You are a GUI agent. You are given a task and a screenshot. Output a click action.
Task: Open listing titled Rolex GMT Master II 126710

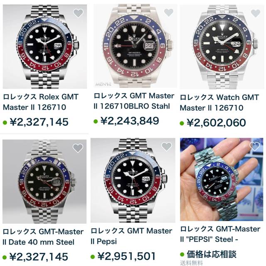tap(41, 102)
